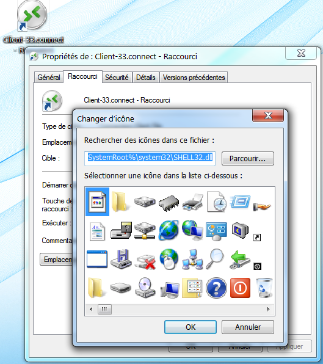Switch to the Général tab
Screen dimensions: 323x364
49,78
